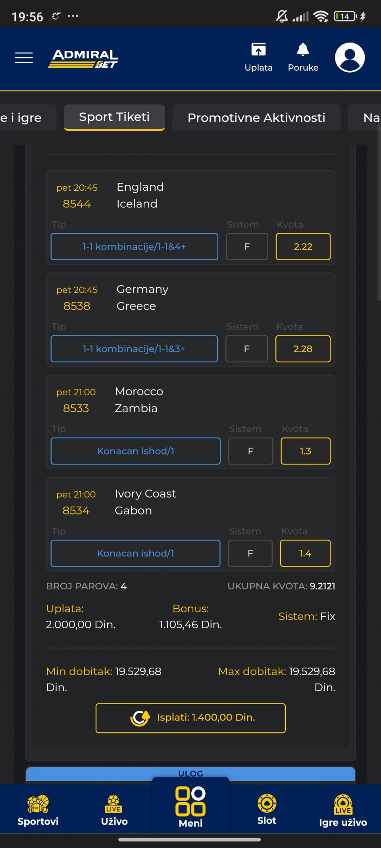Cash out with Isplati 1.400,00 Din. button

click(x=190, y=718)
